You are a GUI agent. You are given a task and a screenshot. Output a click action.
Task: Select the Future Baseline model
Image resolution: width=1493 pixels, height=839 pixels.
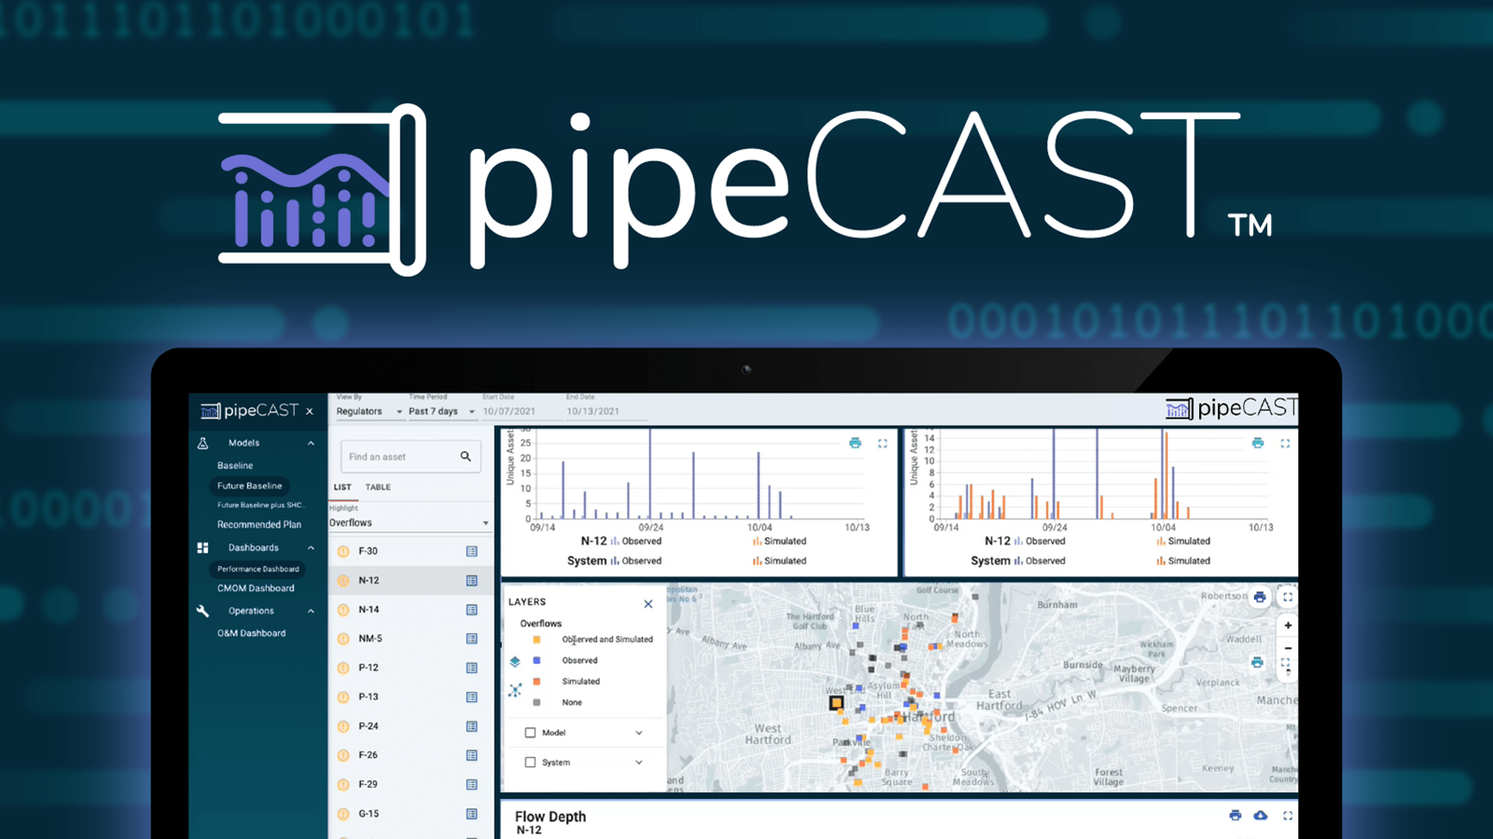pyautogui.click(x=249, y=486)
